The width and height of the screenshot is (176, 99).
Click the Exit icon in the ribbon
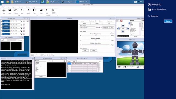coord(34,10)
